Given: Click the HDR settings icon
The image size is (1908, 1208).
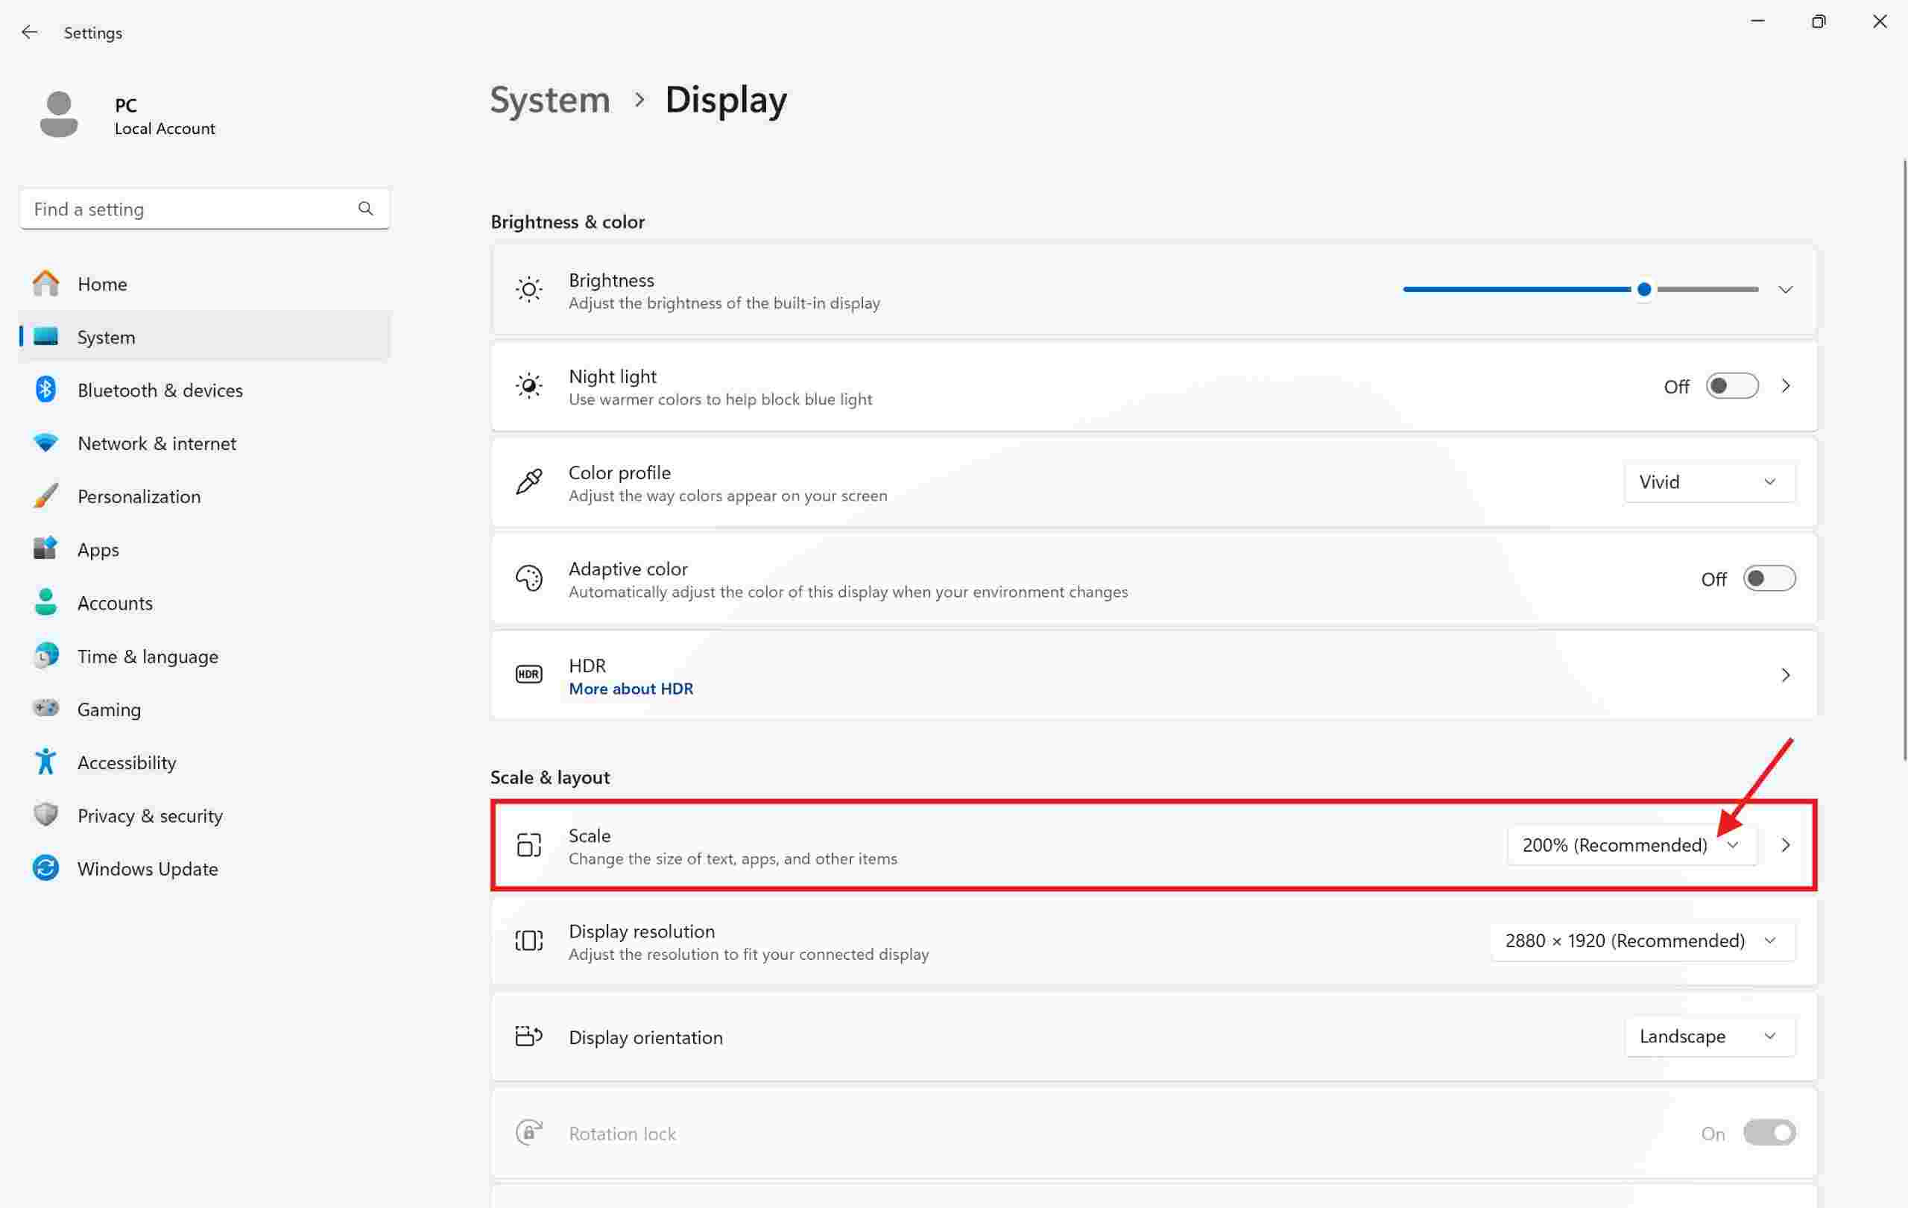Looking at the screenshot, I should click(528, 674).
